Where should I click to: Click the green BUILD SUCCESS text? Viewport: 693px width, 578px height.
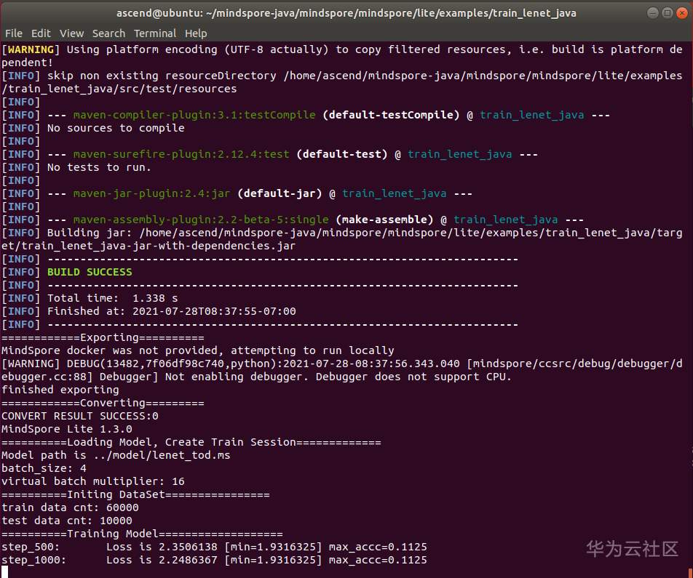tap(90, 272)
